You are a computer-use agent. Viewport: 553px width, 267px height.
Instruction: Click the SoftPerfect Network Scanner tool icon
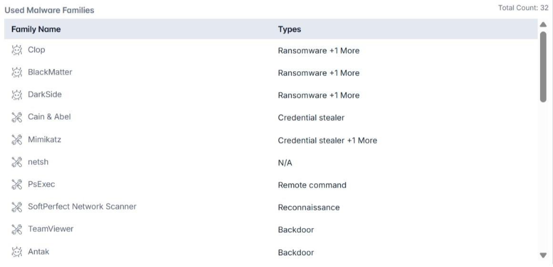coord(17,207)
